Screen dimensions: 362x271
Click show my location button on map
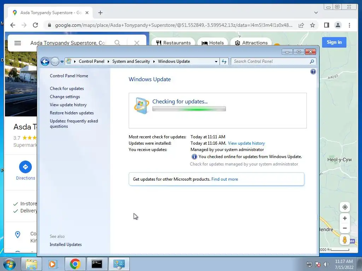(345, 207)
